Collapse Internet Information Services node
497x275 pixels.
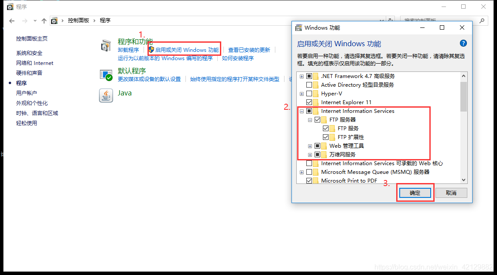point(302,111)
